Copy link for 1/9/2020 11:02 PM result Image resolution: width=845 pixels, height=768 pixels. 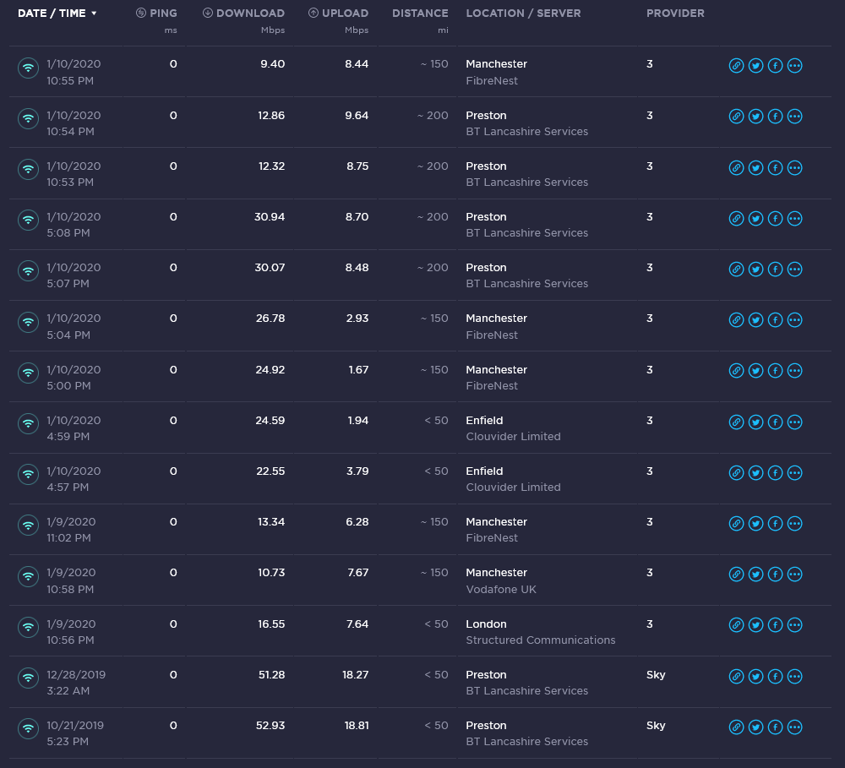tap(736, 523)
